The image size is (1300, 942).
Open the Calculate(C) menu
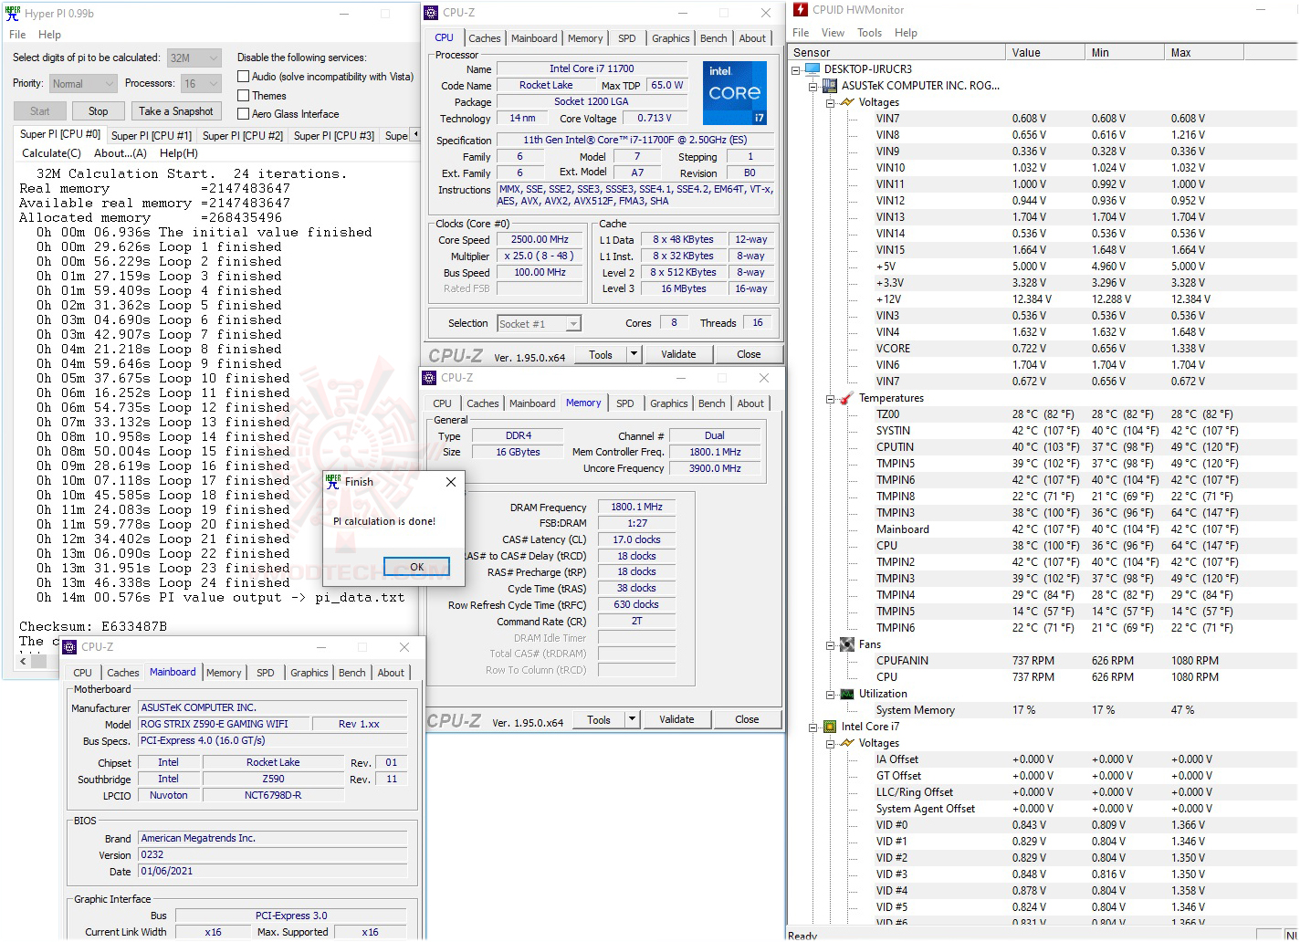(x=51, y=153)
